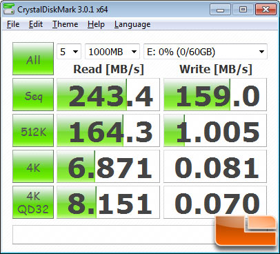280x254 pixels.
Task: Start the Seq sequential test
Action: (33, 95)
